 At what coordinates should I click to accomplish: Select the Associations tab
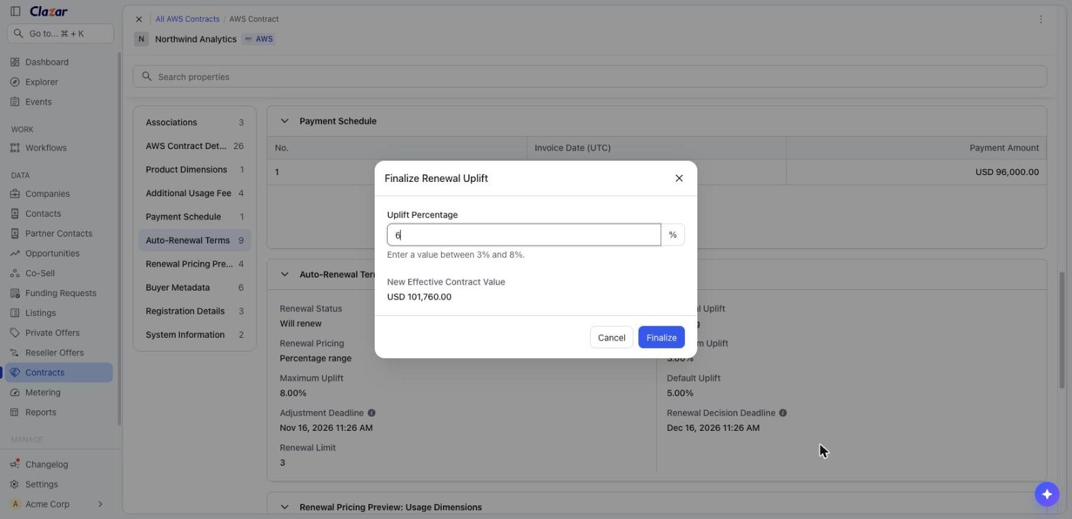coord(194,122)
